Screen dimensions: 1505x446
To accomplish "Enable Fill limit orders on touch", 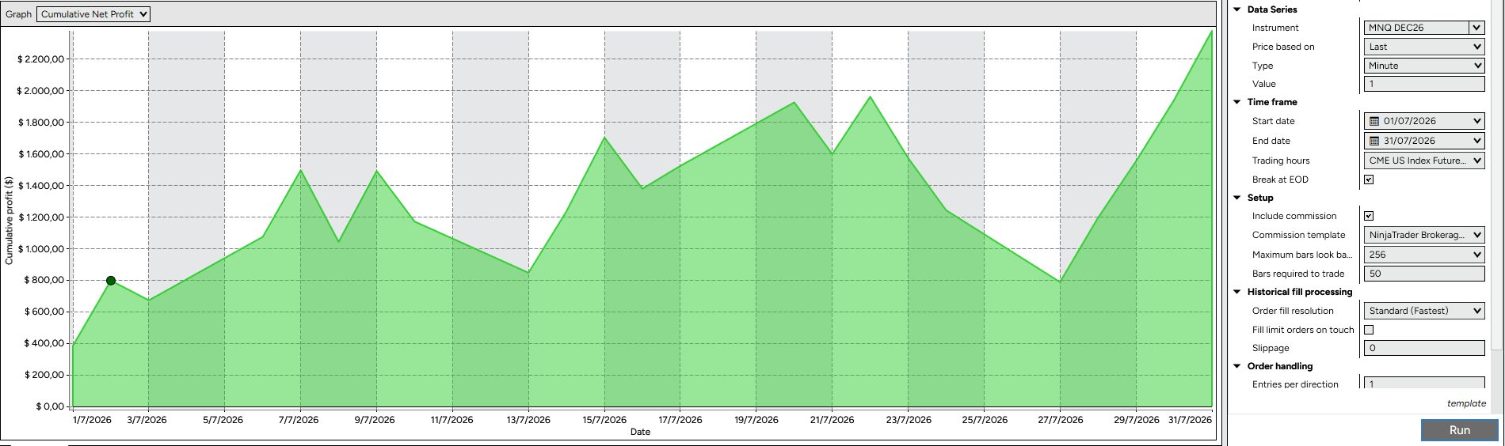I will (x=1369, y=330).
